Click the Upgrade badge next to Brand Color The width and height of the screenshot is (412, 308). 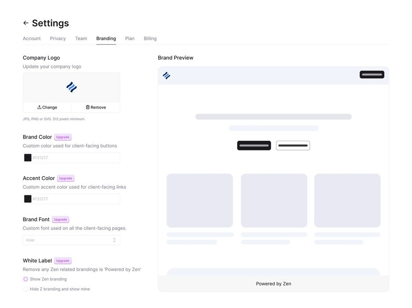pyautogui.click(x=63, y=137)
